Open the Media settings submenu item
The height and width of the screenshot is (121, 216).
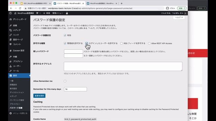(x=13, y=96)
